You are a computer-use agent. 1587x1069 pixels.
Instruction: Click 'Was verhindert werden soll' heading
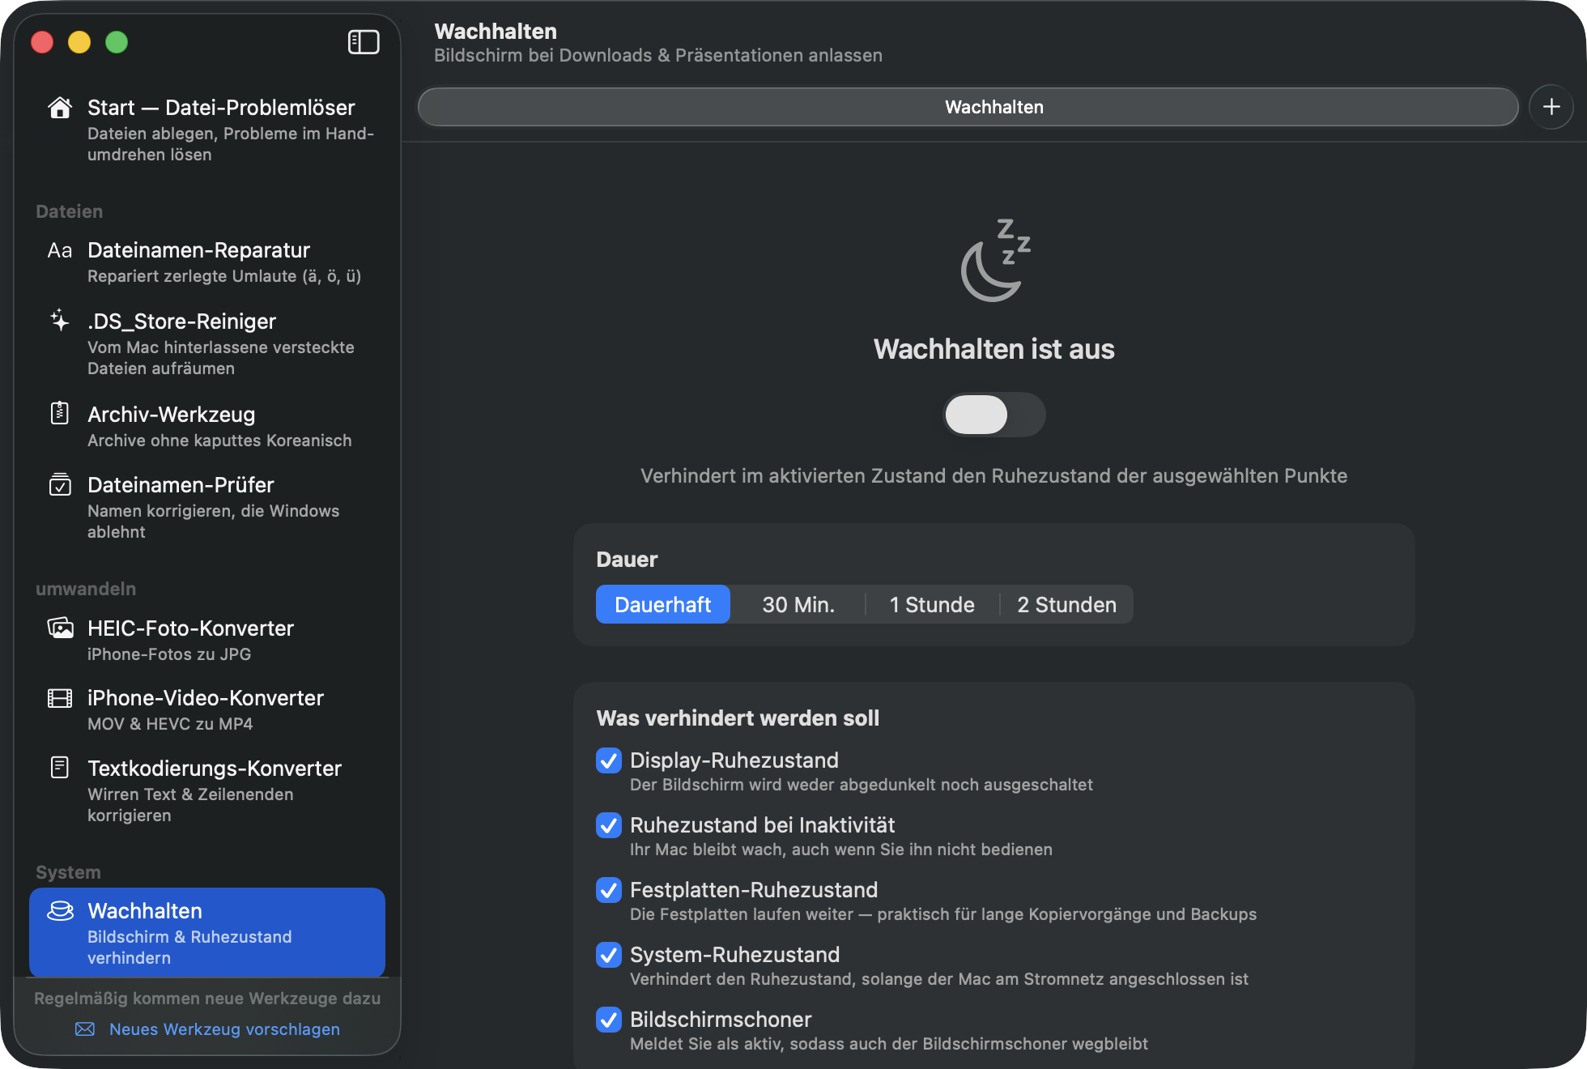pyautogui.click(x=738, y=718)
